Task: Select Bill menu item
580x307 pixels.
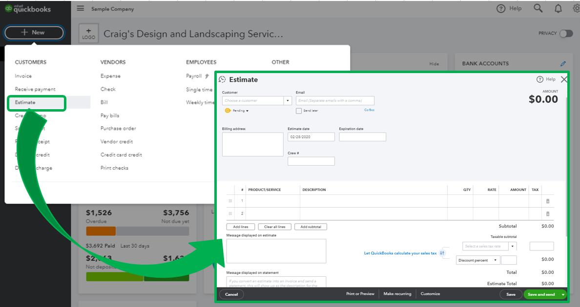Action: 104,102
